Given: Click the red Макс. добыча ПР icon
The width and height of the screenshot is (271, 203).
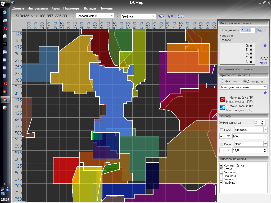Looking at the screenshot, I should 223,99.
